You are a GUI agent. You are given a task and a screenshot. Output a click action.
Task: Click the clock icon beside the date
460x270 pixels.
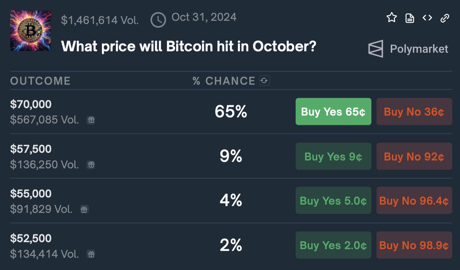(158, 20)
